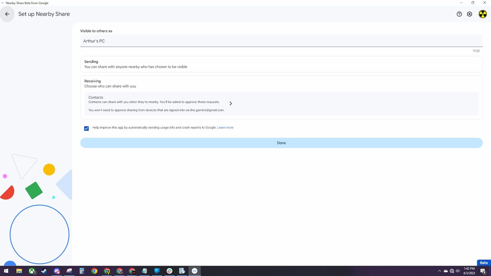Image resolution: width=491 pixels, height=276 pixels.
Task: Click the Done button
Action: pyautogui.click(x=281, y=143)
